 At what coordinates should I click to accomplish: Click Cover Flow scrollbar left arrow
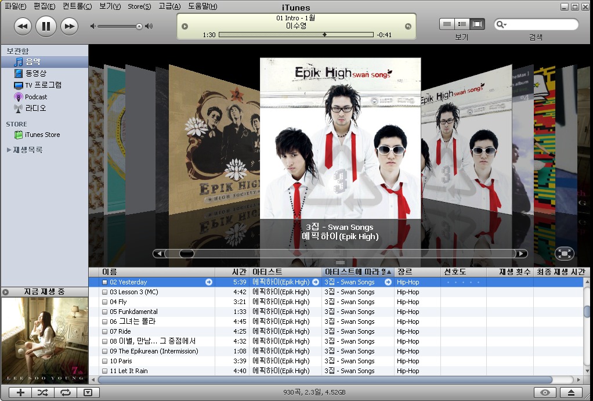159,254
